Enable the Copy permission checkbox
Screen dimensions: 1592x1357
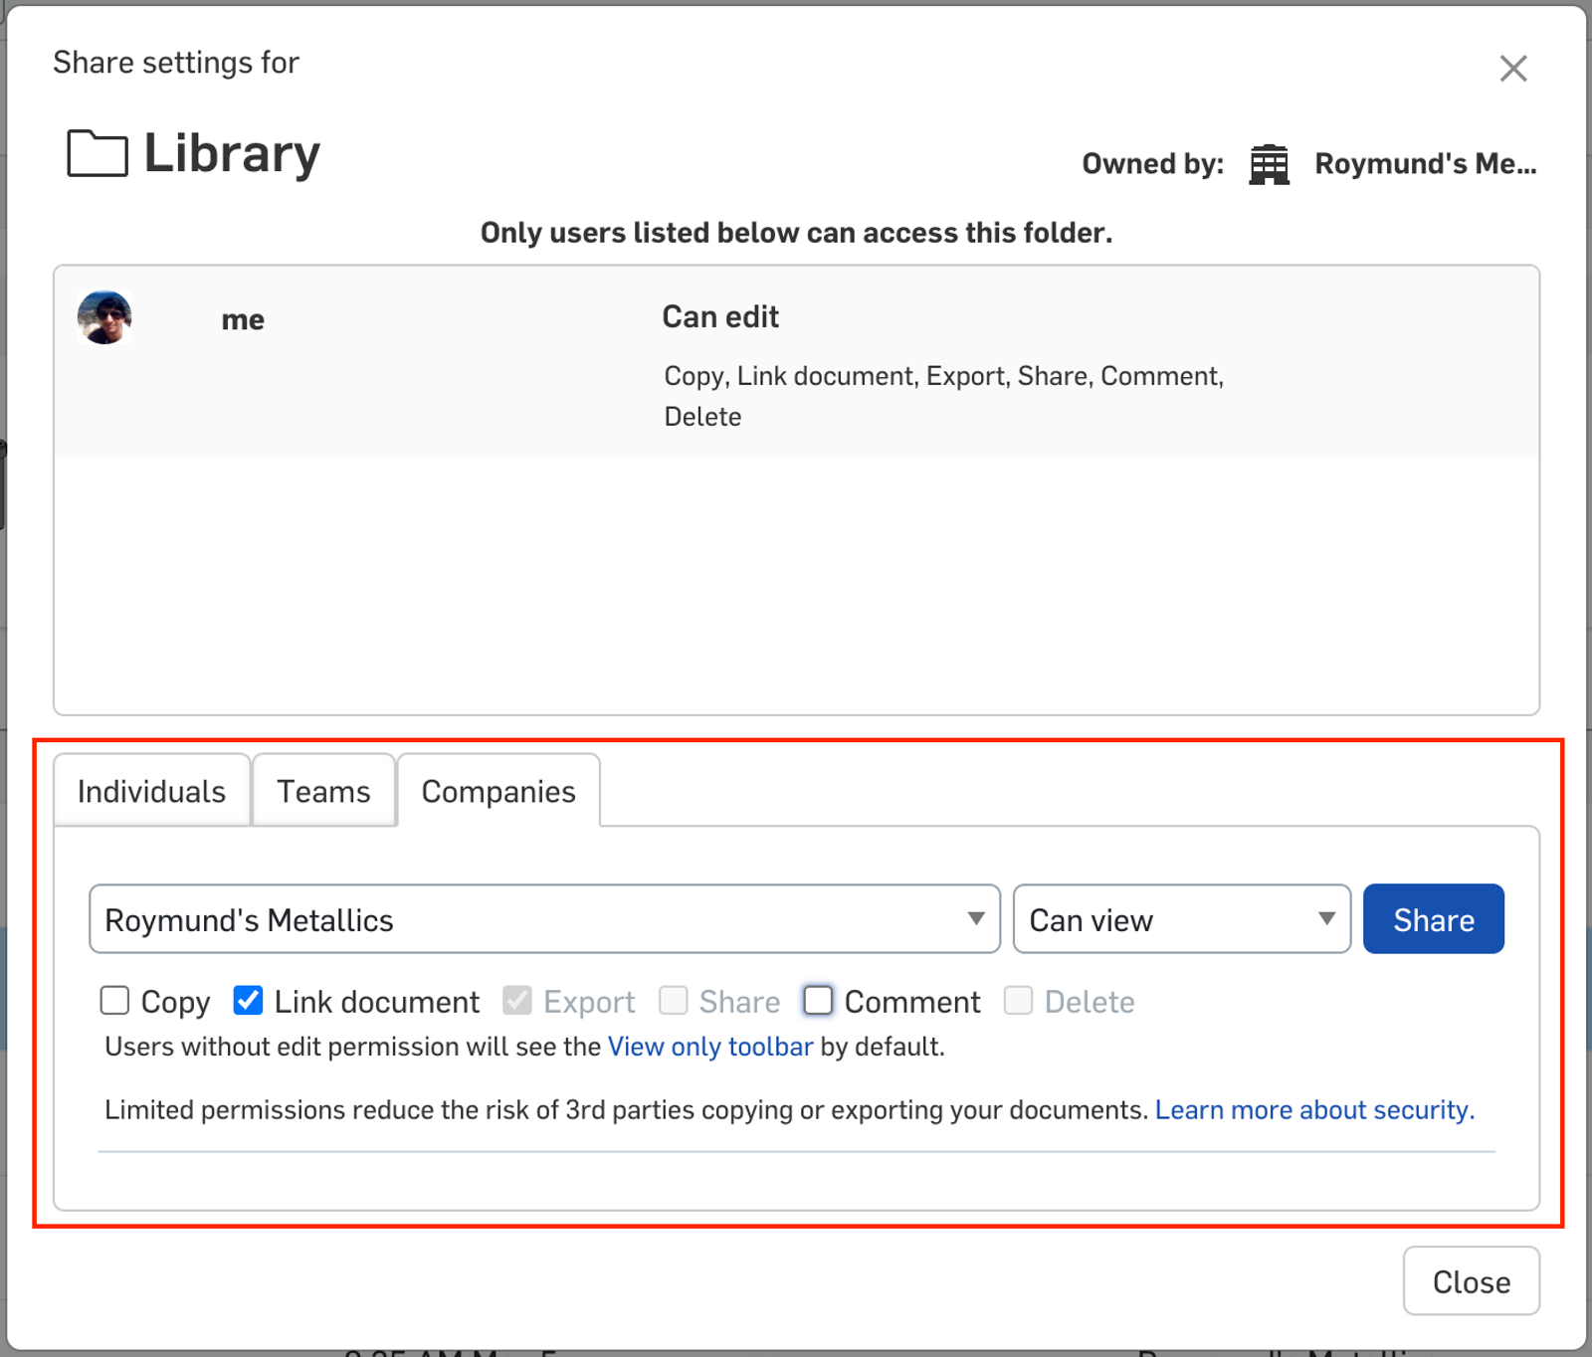[x=114, y=1001]
